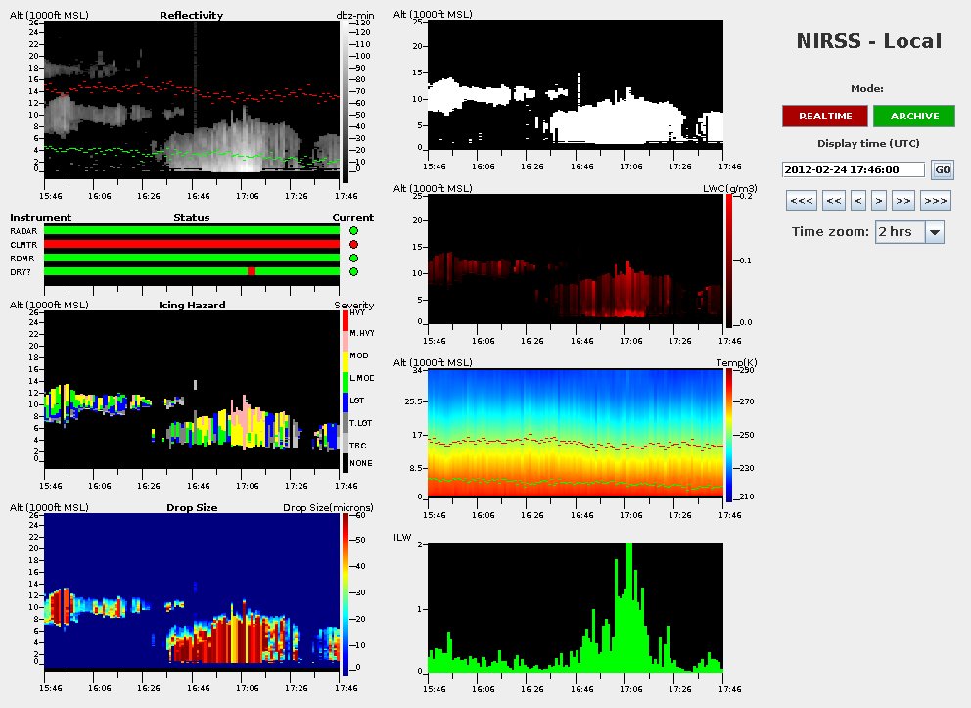This screenshot has width=971, height=708.
Task: Open the Time zoom dropdown arrow
Action: coord(934,232)
